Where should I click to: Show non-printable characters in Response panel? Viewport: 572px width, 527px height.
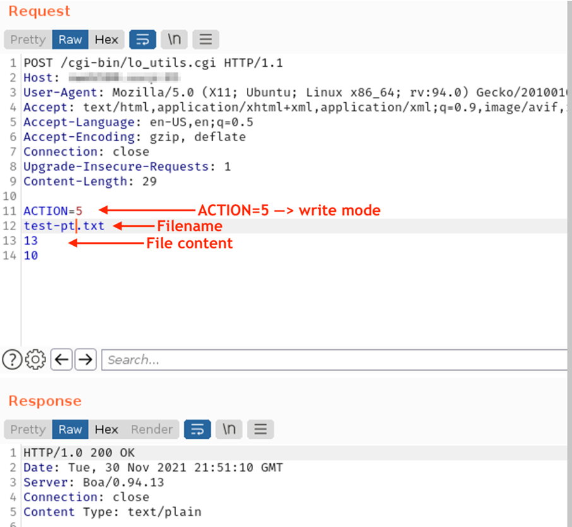pos(229,429)
